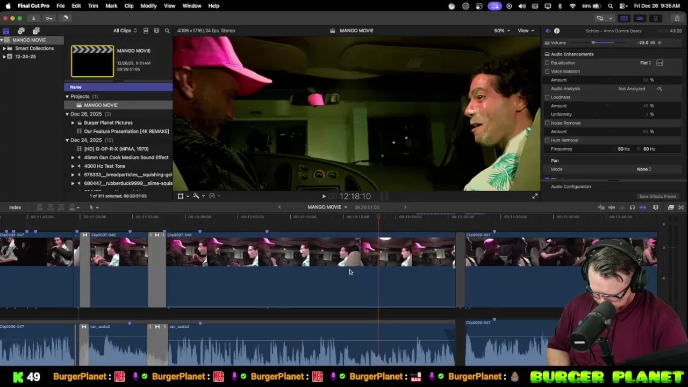Viewport: 688px width, 387px height.
Task: Open the Wi-Fi status menu
Action: 572,6
